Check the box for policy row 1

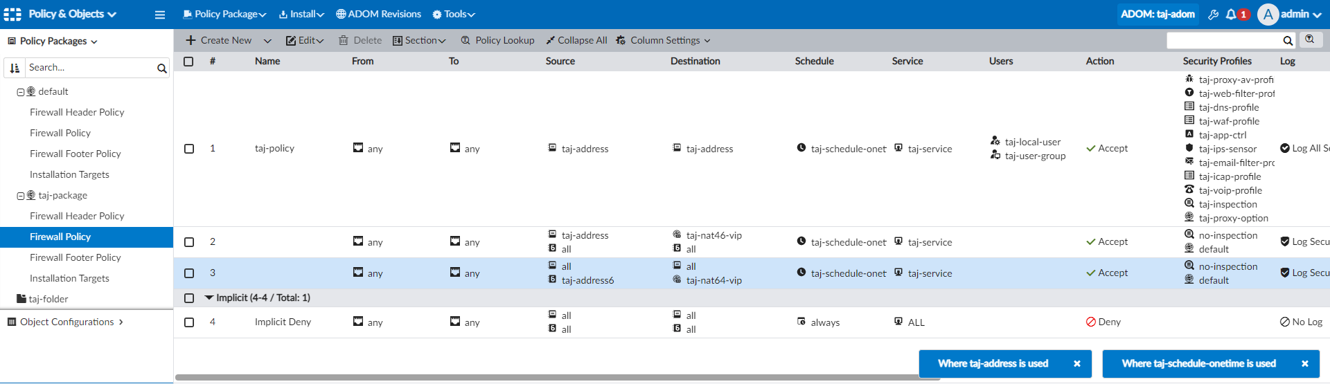(x=189, y=149)
